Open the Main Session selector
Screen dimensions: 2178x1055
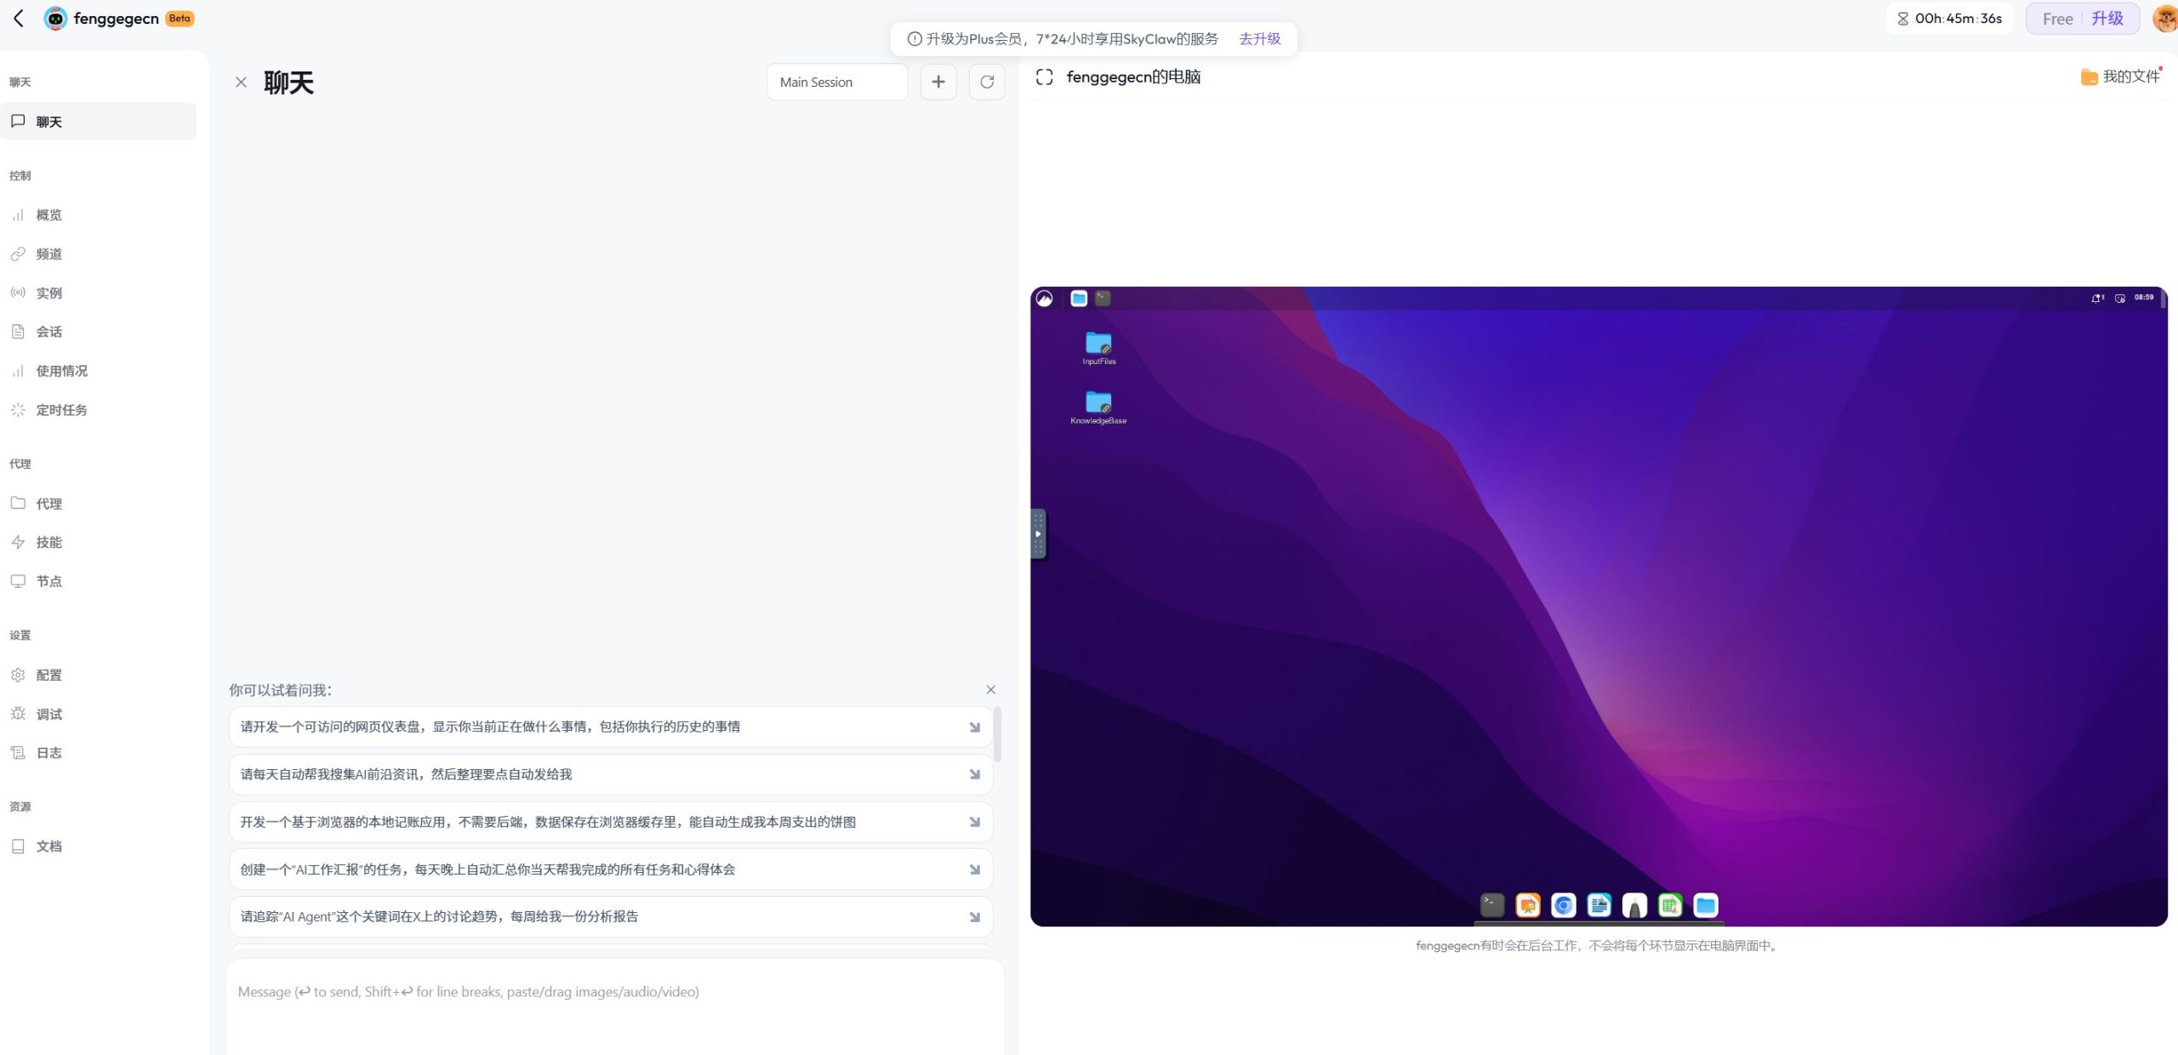coord(836,82)
